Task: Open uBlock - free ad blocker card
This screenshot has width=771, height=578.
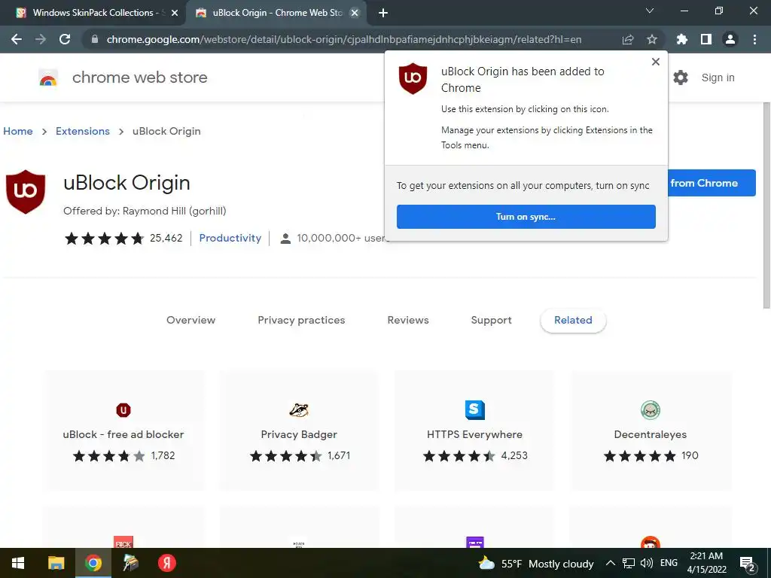Action: [x=124, y=430]
